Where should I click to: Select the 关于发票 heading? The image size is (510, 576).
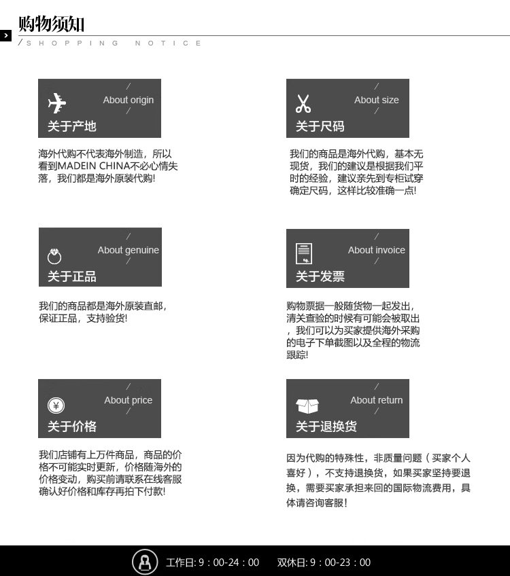click(320, 276)
